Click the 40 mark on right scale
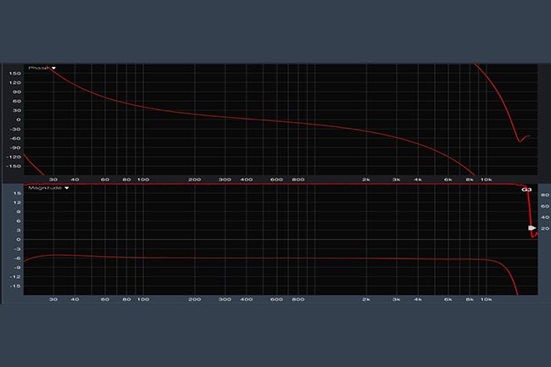This screenshot has height=367, width=551. pos(545,217)
